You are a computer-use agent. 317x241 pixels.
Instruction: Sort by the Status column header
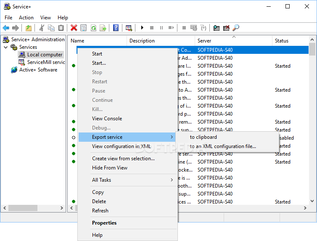(291, 41)
